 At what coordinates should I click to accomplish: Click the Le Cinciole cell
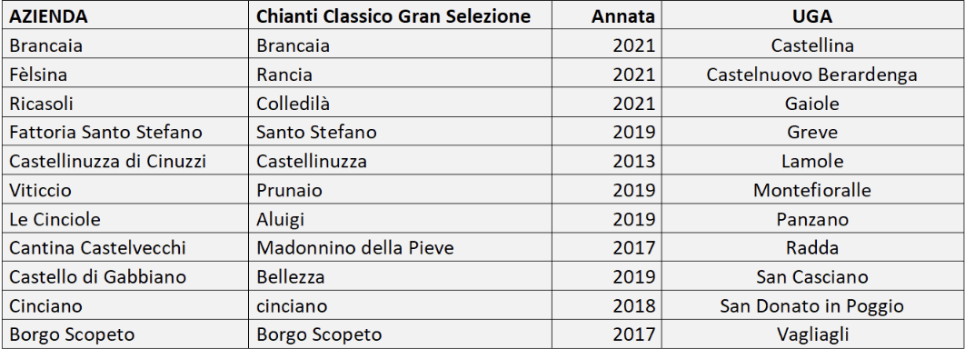pos(125,219)
